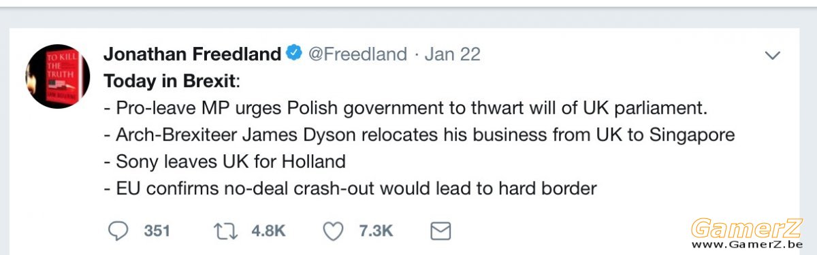Click the line about James Dyson relocating to Singapore
Screen dimensions: 817x255
click(419, 135)
